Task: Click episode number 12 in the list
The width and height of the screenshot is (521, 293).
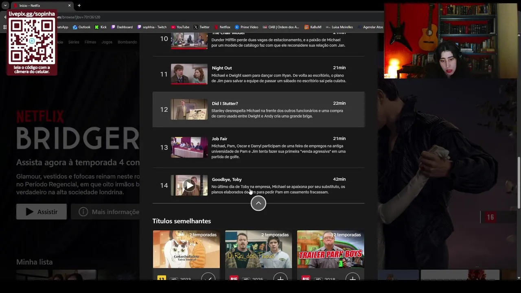Action: (164, 109)
